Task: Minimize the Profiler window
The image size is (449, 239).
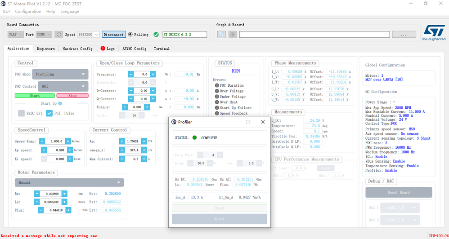Action: click(x=233, y=122)
